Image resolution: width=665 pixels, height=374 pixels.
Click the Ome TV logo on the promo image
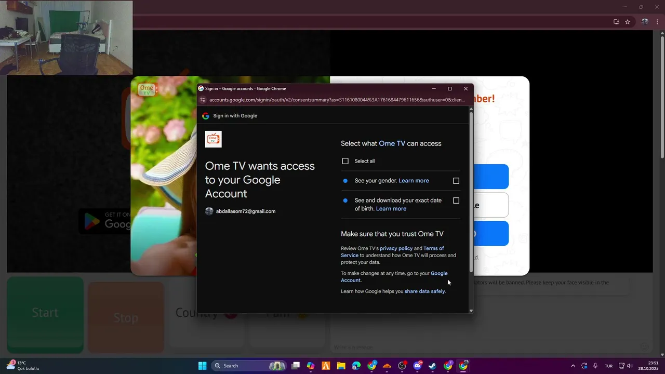[147, 89]
